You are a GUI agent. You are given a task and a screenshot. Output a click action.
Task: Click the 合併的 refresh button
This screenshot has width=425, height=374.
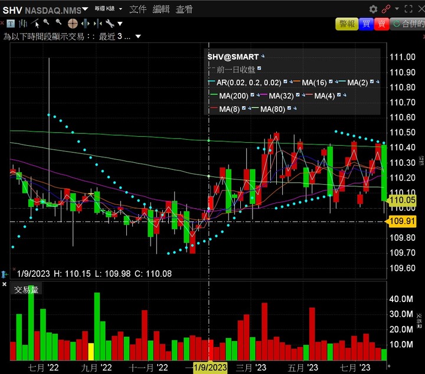tap(408, 24)
